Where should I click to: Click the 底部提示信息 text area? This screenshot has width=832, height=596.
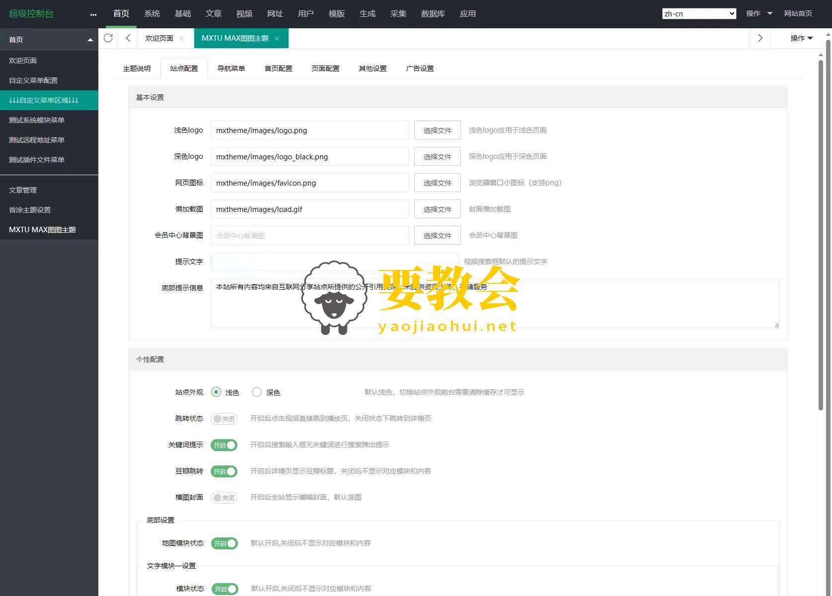click(495, 303)
